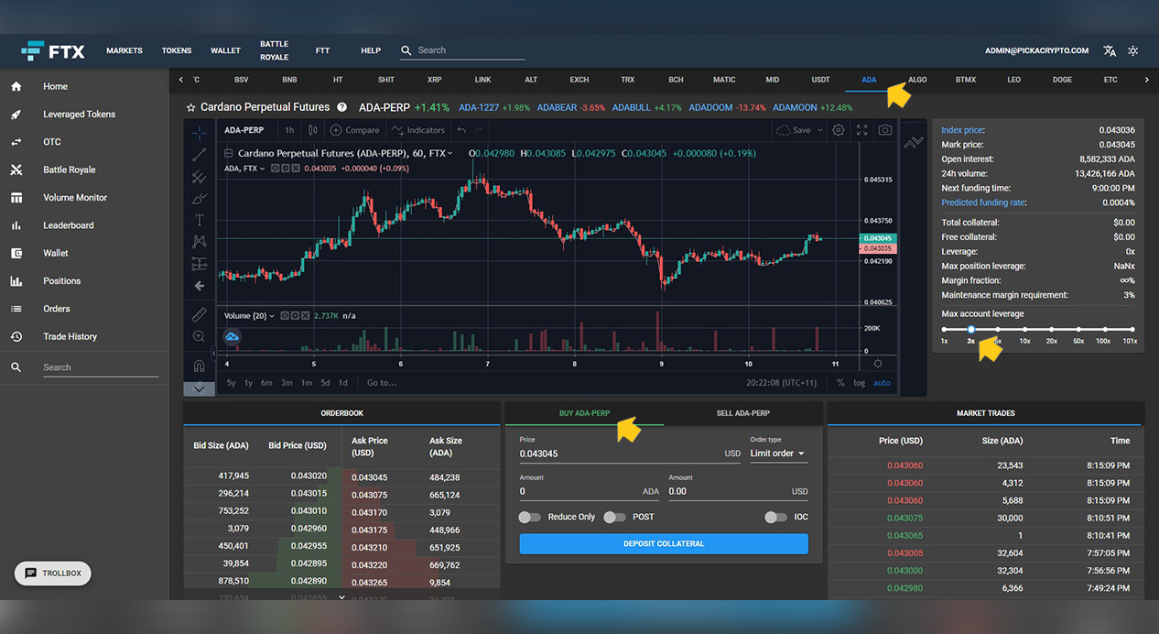Switch to the SELL ADA-PERP tab

click(743, 413)
